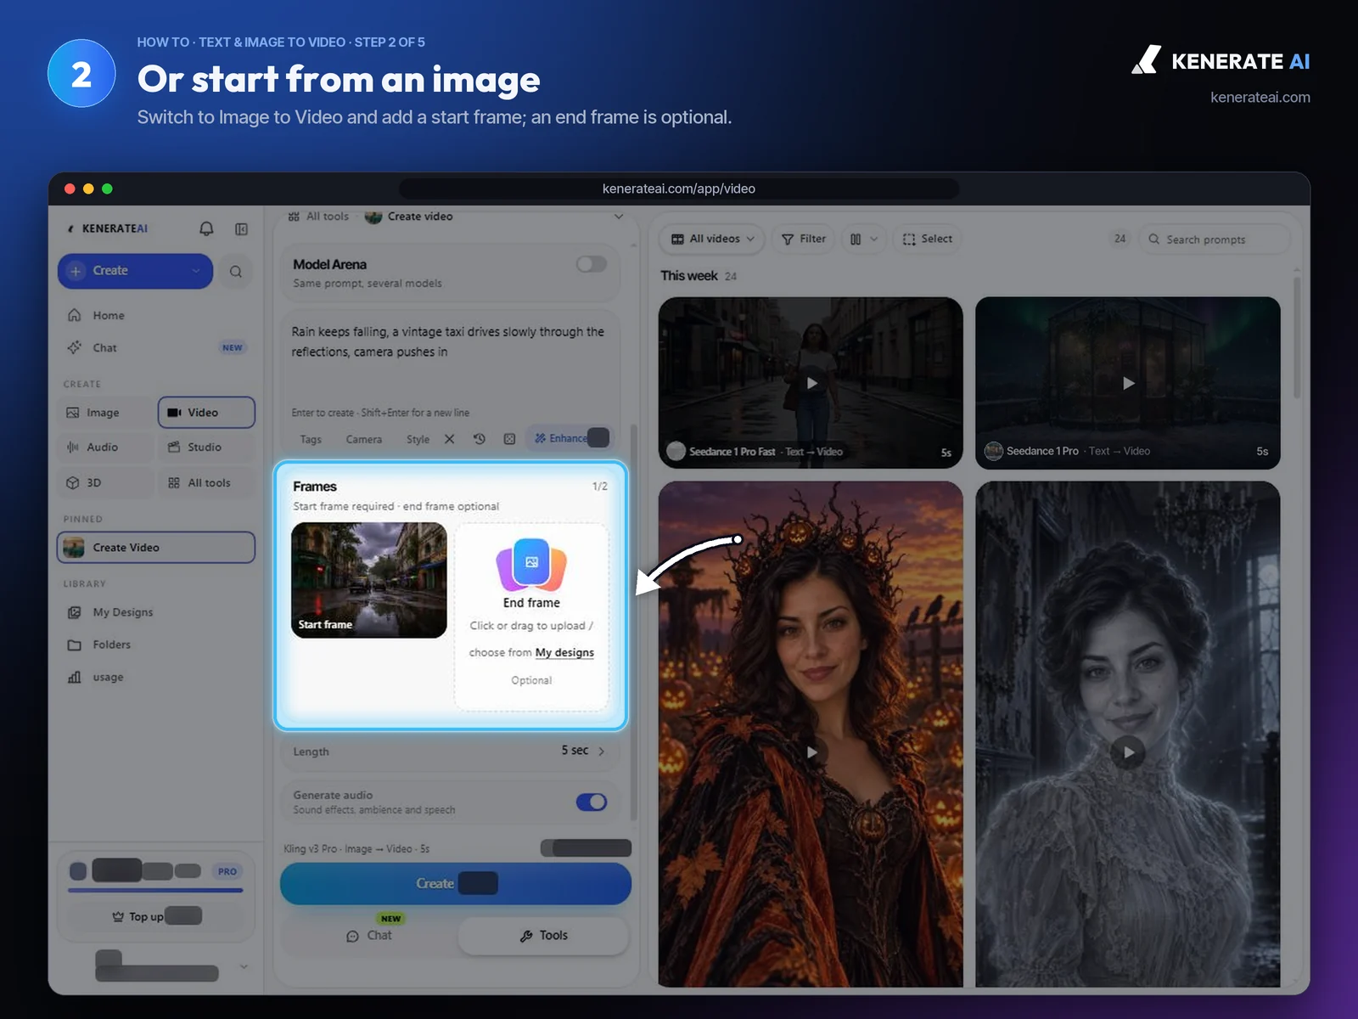Select the Tools tab
Viewport: 1358px width, 1019px height.
click(543, 936)
